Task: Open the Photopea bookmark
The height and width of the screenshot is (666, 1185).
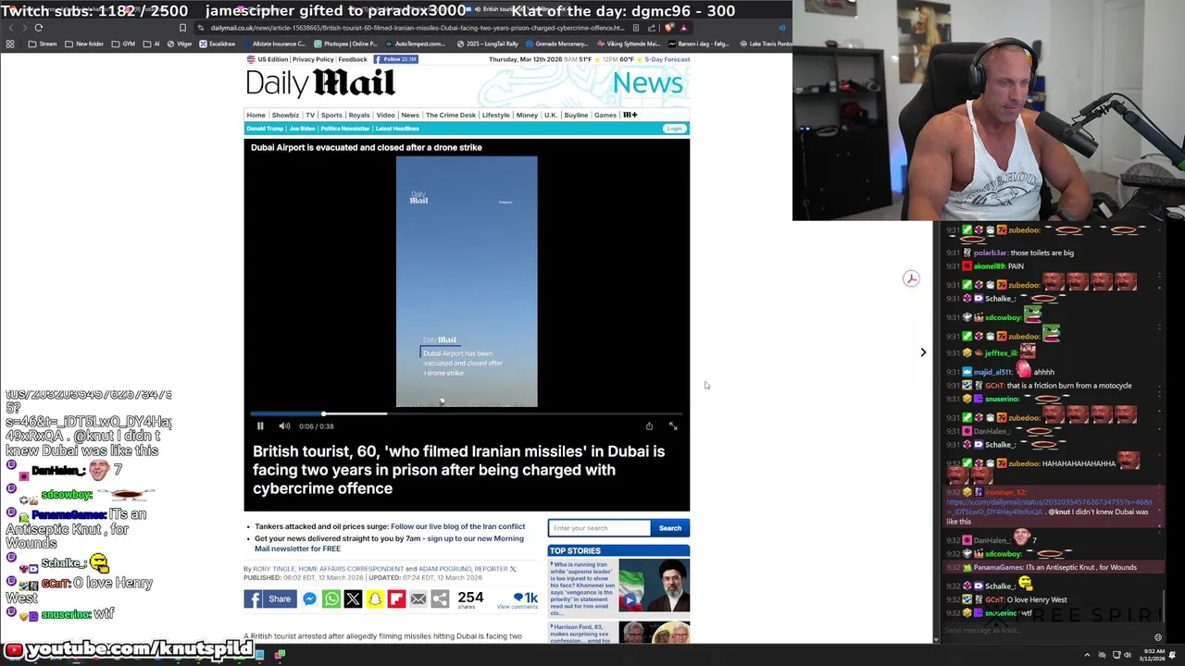Action: click(345, 43)
